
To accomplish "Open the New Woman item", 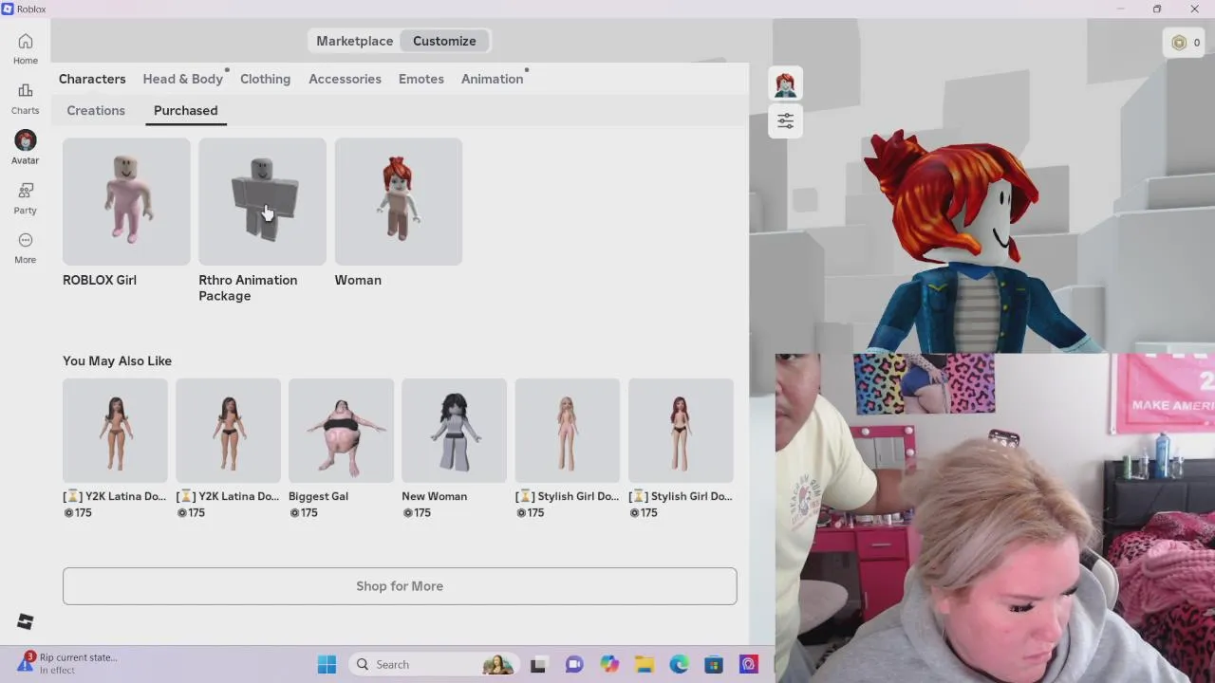I will point(454,431).
